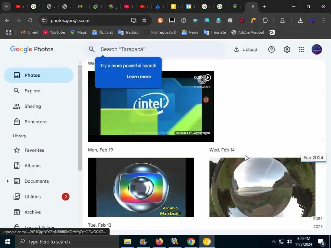Click the site info icon in address bar
This screenshot has width=331, height=248.
coord(44,20)
